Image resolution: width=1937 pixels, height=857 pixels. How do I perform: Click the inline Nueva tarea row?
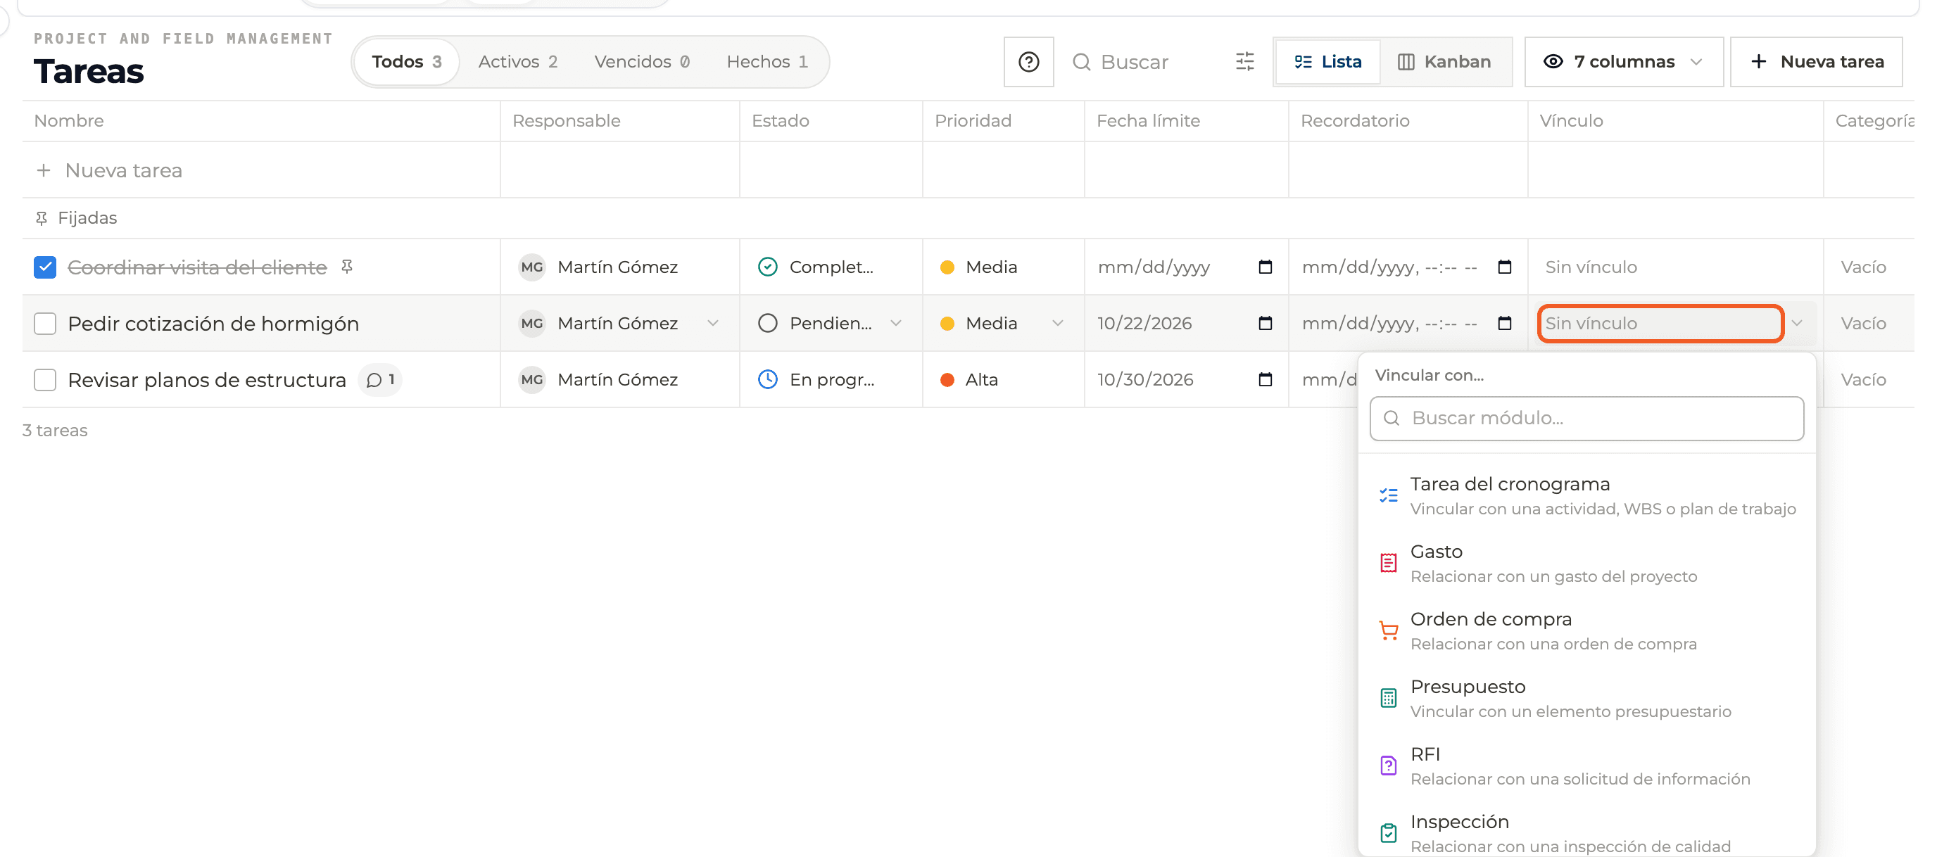click(x=260, y=171)
